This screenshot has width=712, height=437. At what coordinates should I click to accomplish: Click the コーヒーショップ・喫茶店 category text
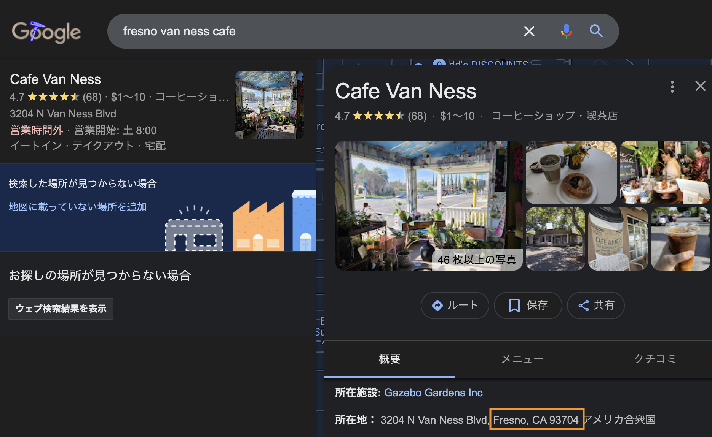554,116
